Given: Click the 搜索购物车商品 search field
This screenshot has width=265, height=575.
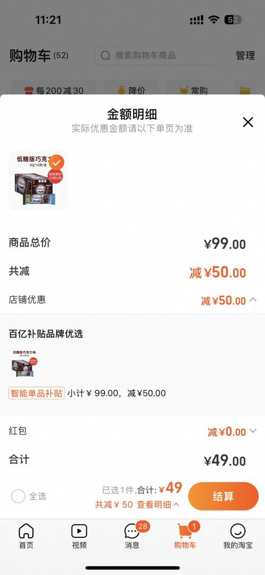Looking at the screenshot, I should [x=158, y=55].
